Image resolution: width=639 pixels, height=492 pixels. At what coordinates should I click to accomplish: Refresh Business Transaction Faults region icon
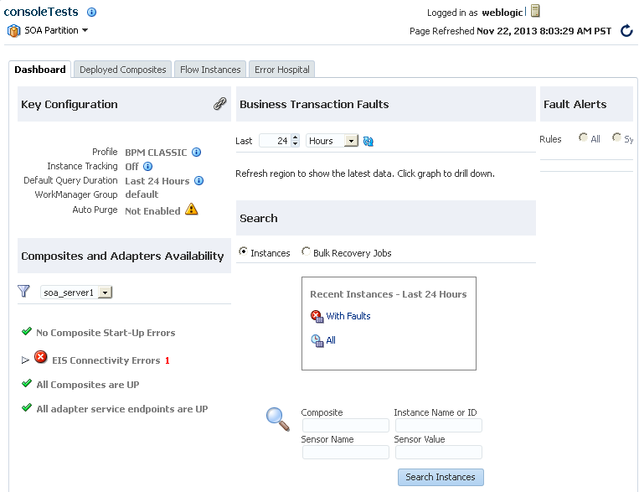[368, 141]
